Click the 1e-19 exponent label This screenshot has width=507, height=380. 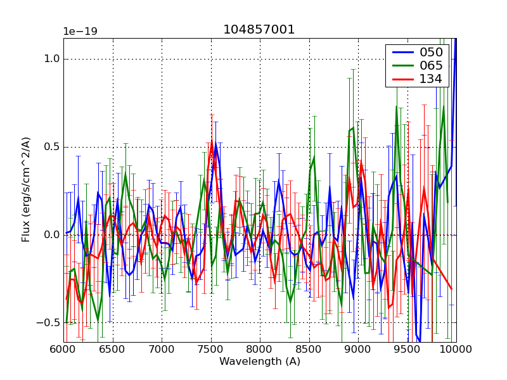[79, 32]
